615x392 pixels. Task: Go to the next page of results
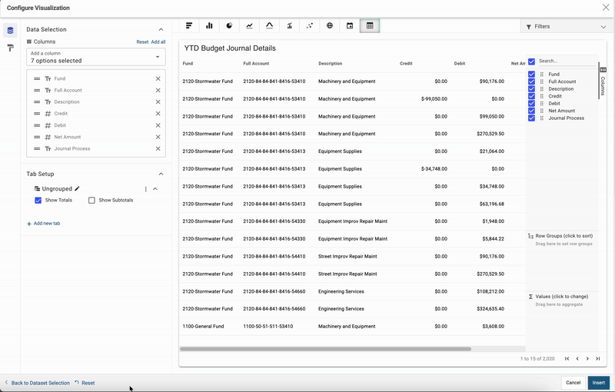coord(587,359)
